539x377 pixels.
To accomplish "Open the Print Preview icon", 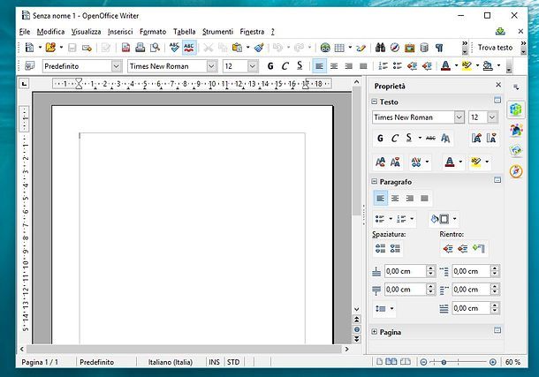I will [x=155, y=48].
